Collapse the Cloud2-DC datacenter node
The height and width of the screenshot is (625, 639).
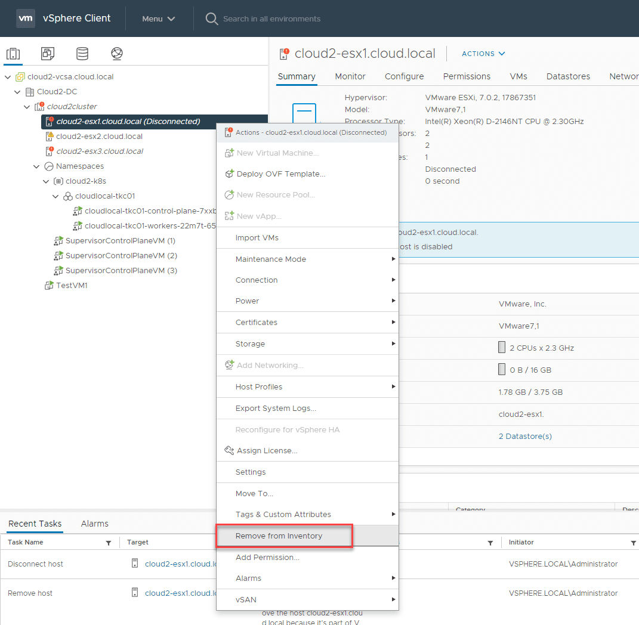(x=18, y=92)
